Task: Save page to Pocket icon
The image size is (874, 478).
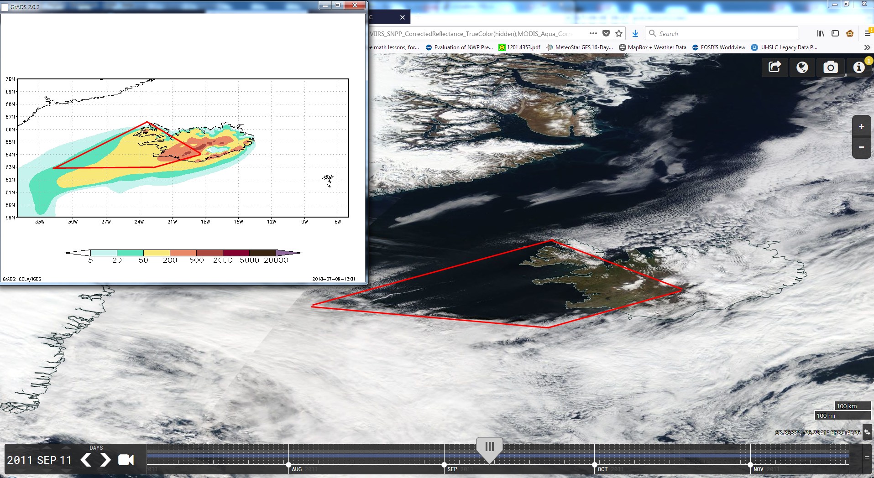Action: pyautogui.click(x=606, y=33)
